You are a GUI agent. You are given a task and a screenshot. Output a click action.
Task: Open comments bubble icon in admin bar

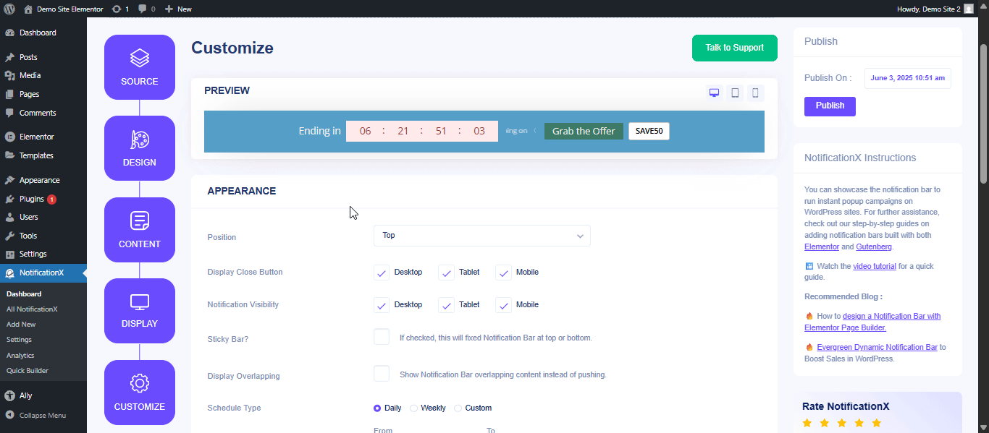tap(143, 9)
